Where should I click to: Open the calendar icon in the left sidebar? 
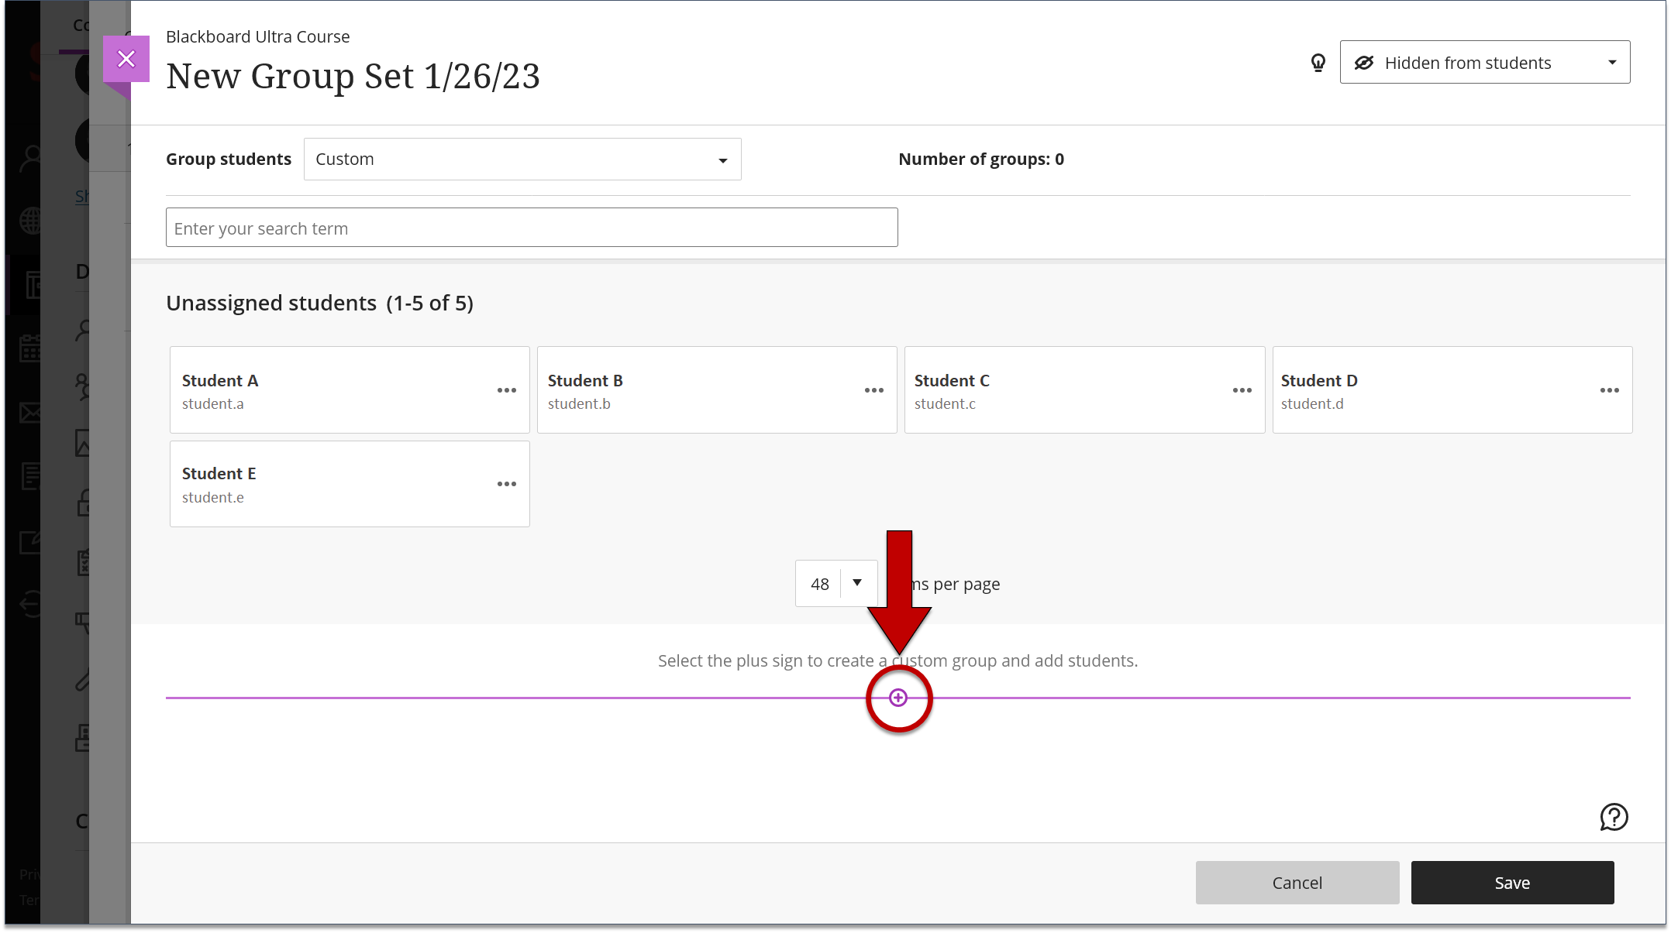click(x=31, y=348)
